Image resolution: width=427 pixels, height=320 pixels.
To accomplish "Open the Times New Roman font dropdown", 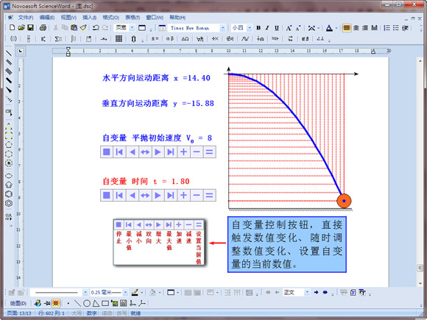I will point(223,28).
